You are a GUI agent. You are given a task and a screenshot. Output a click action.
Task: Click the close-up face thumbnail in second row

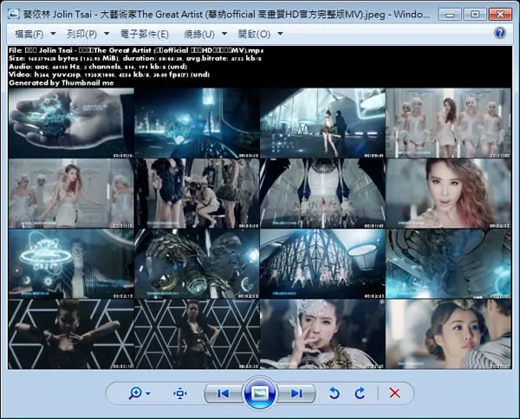coord(448,193)
